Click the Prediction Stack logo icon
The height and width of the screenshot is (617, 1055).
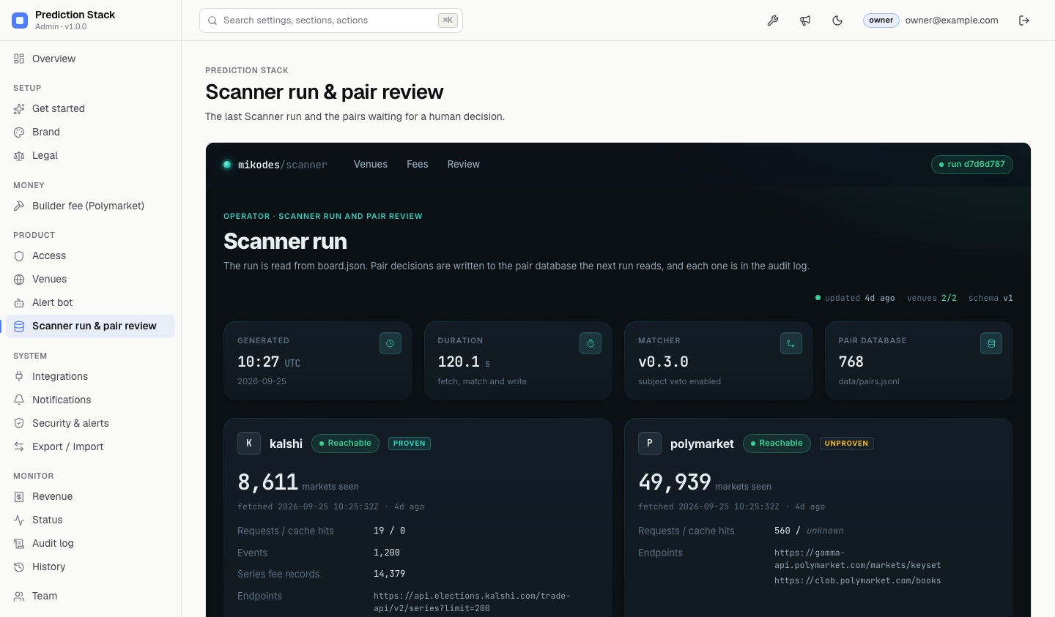(x=20, y=20)
